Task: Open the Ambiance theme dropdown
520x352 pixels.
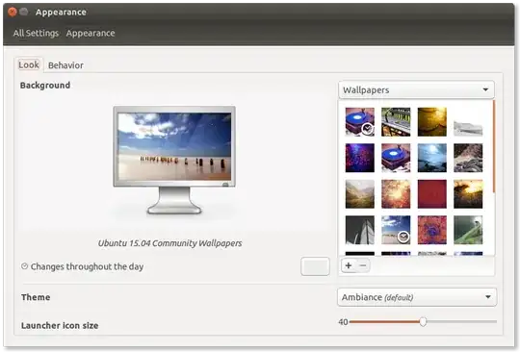Action: coord(417,297)
